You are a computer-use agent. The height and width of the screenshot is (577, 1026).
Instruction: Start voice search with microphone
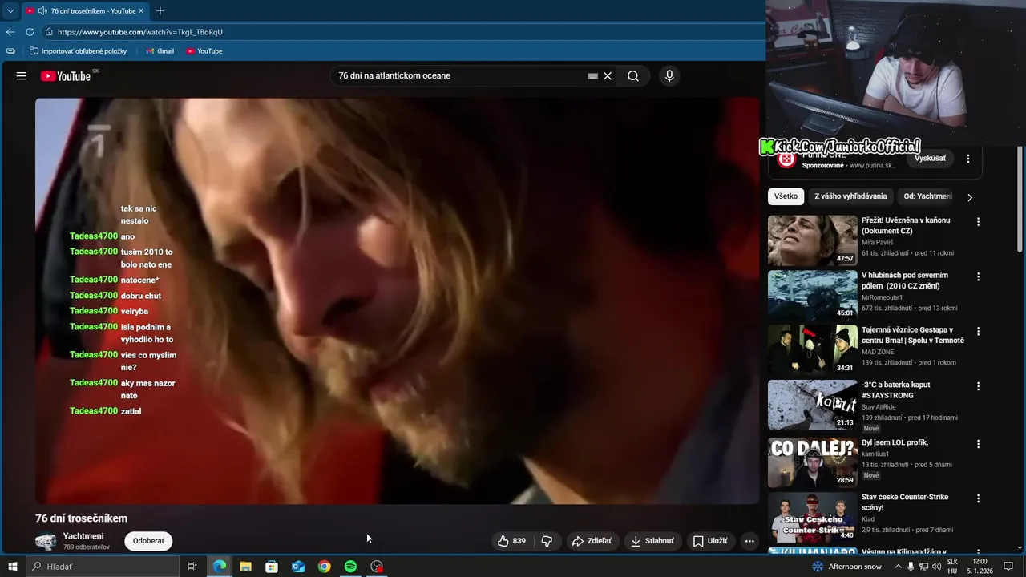pos(669,76)
